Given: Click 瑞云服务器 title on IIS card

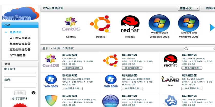Looking at the screenshot, I should tap(70, 96).
